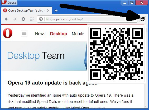This screenshot has width=149, height=110.
Task: Go to the Desktop section
Action: 59,34
